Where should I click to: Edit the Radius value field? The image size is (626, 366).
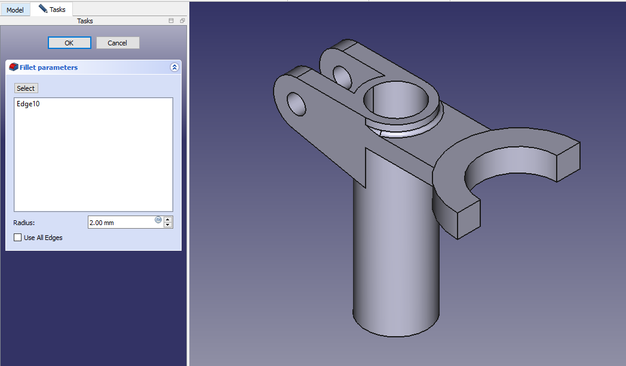[121, 222]
